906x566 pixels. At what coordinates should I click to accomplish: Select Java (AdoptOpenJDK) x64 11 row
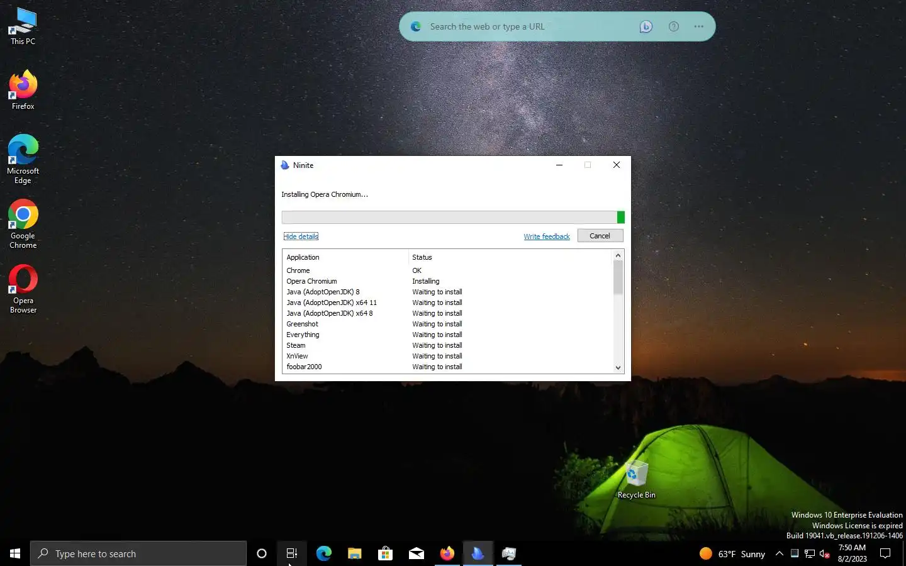click(x=447, y=302)
